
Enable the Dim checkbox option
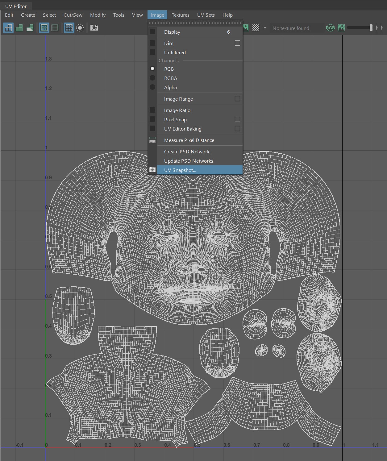coord(237,43)
